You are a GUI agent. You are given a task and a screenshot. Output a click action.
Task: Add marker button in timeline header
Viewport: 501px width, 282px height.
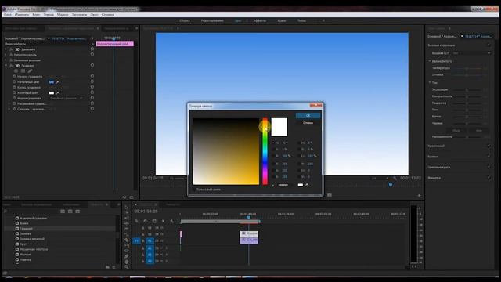click(x=163, y=221)
